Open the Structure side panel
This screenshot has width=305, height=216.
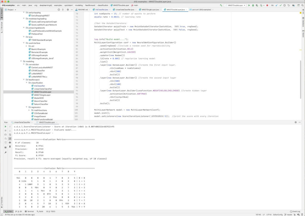1,27
